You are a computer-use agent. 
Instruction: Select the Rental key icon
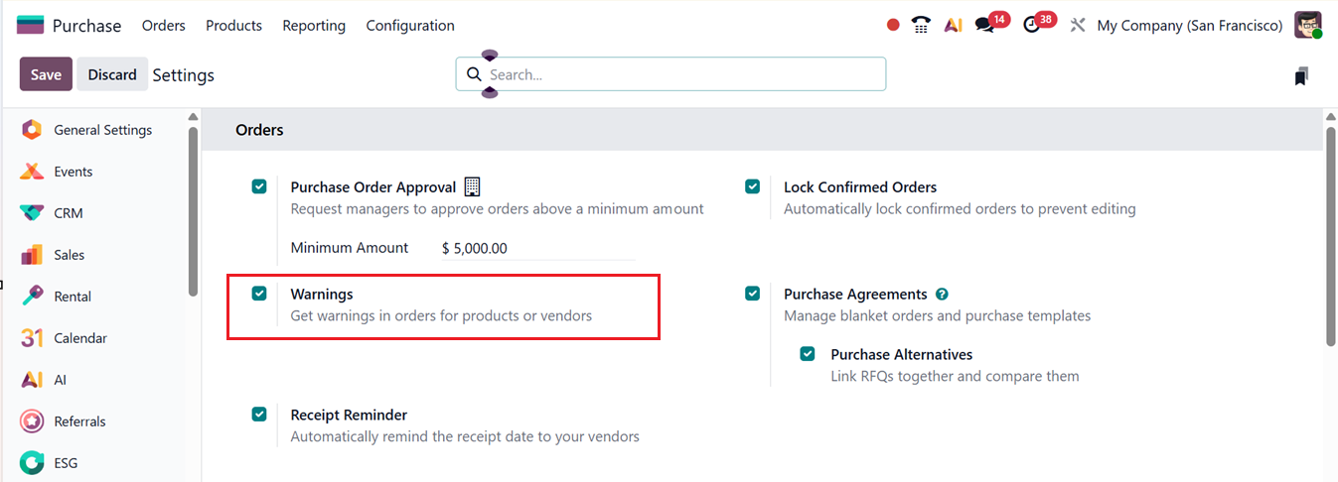tap(32, 297)
